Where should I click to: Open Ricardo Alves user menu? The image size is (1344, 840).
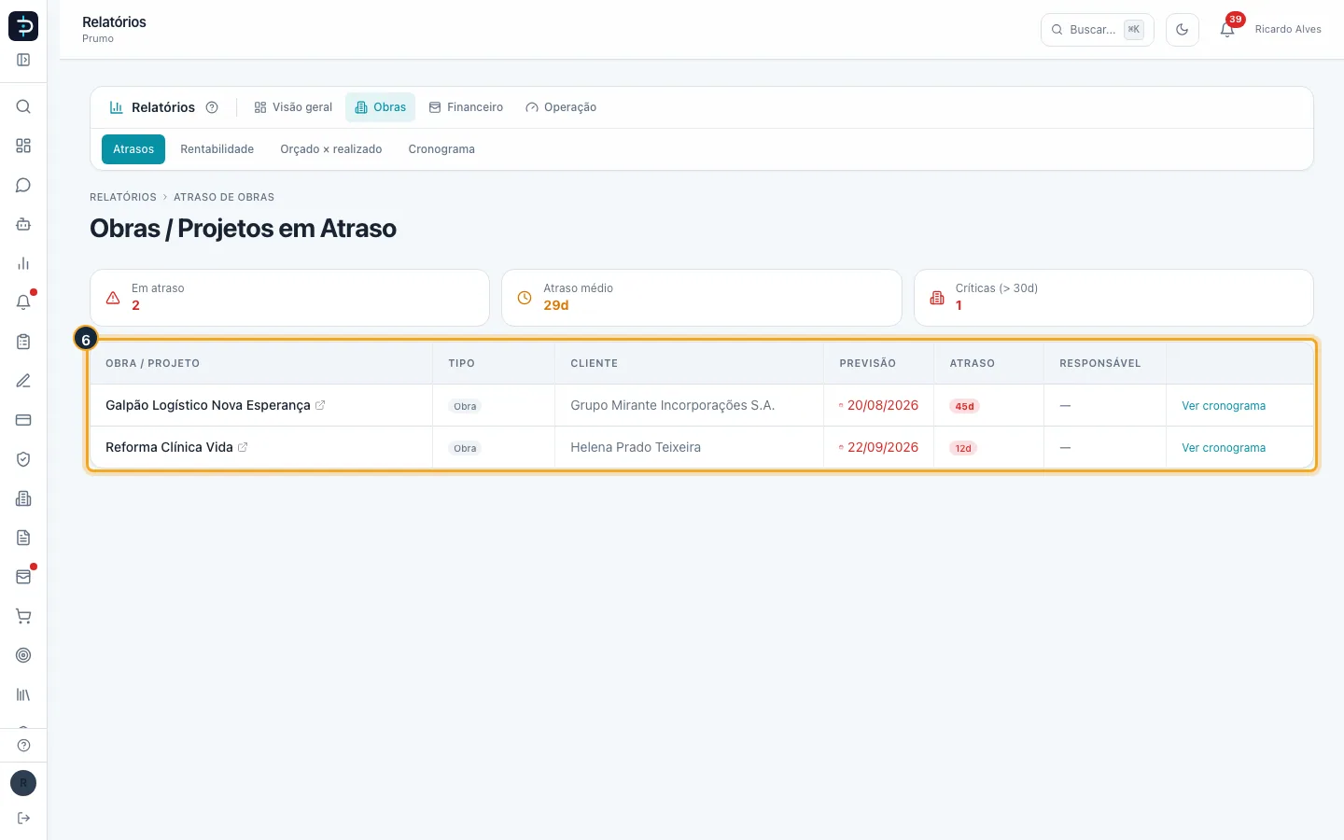[1288, 30]
